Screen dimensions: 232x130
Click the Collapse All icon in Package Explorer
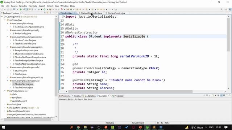(x=45, y=13)
